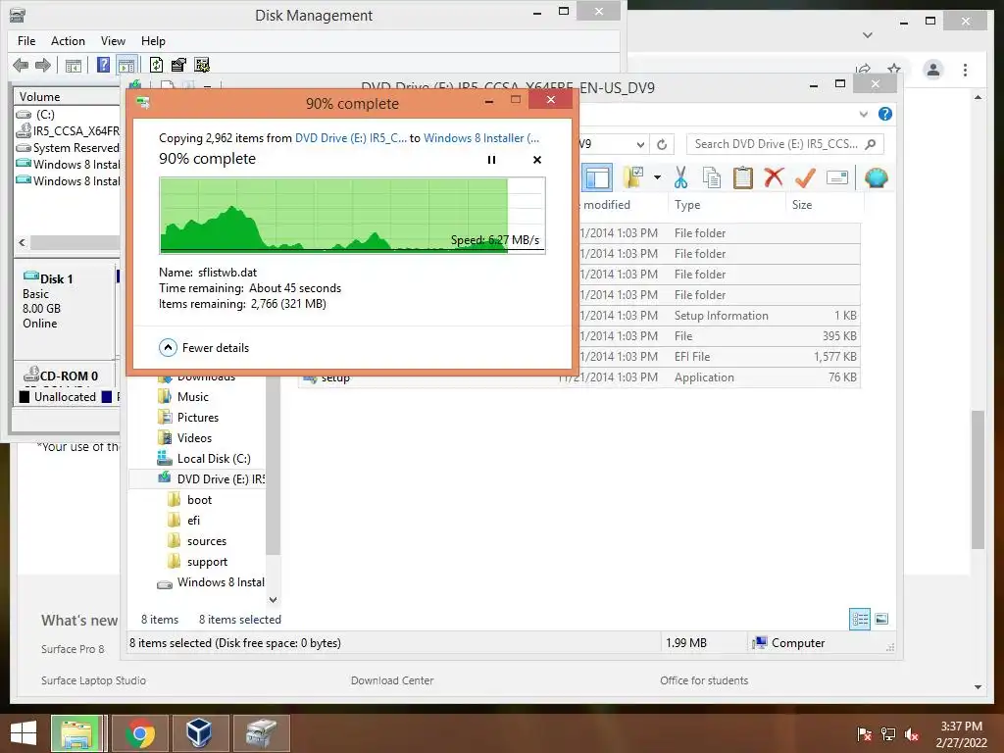Toggle the navigation pane layout icon
This screenshot has width=1004, height=753.
click(597, 177)
